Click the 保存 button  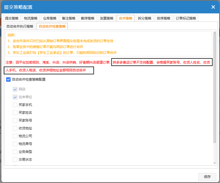[207, 177]
